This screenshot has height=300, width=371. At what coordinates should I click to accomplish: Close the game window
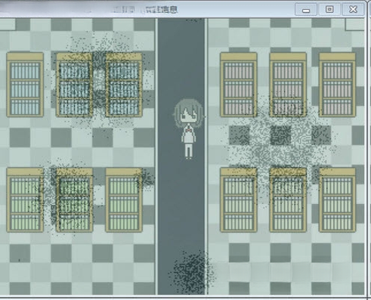pos(353,10)
